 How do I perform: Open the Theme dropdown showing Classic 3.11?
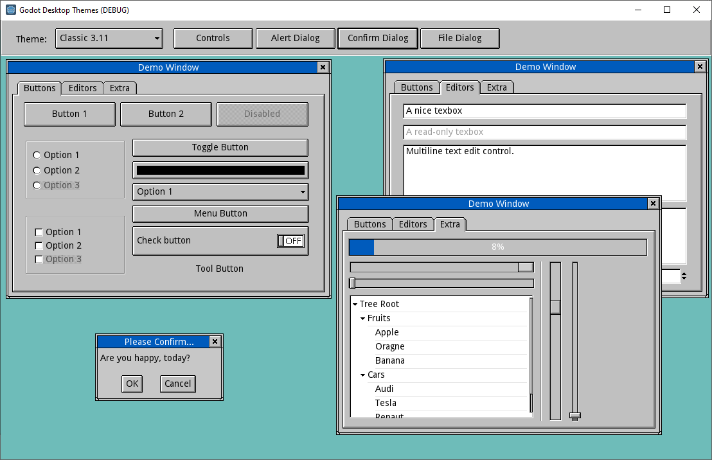pyautogui.click(x=109, y=38)
